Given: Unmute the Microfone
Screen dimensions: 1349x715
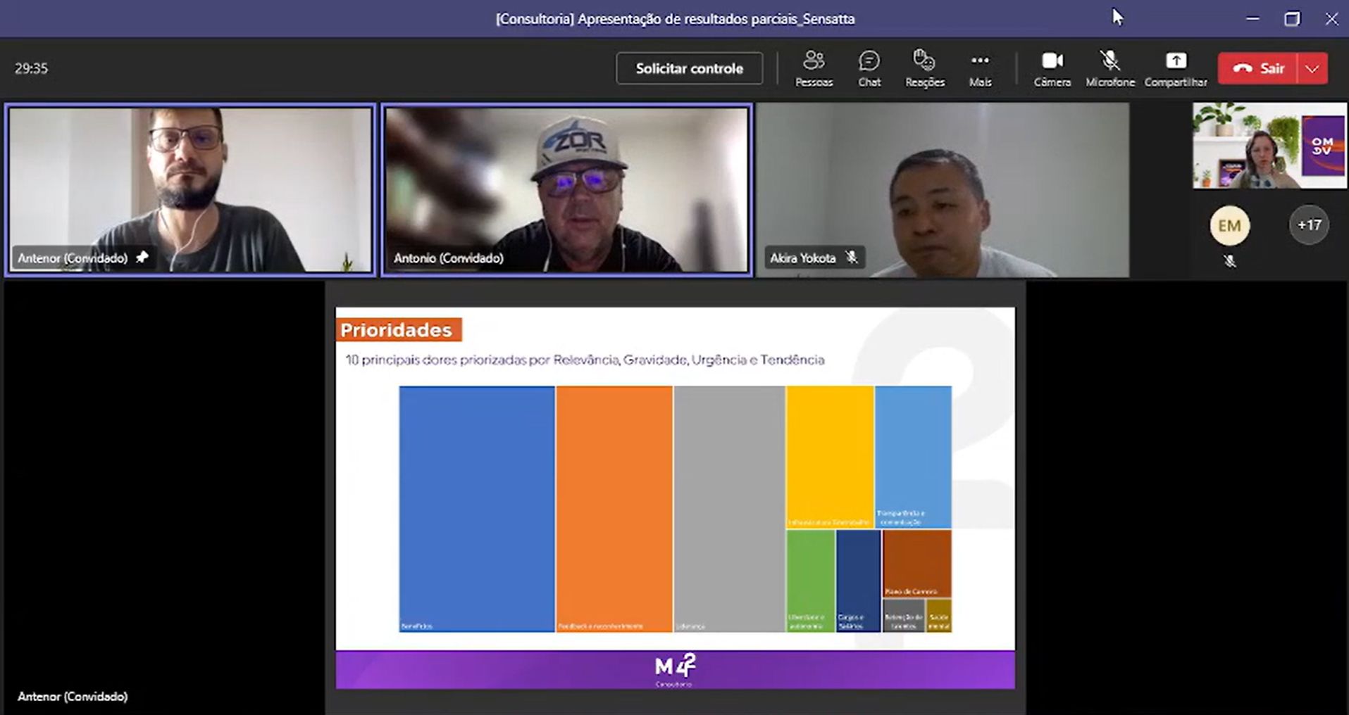Looking at the screenshot, I should (x=1109, y=68).
